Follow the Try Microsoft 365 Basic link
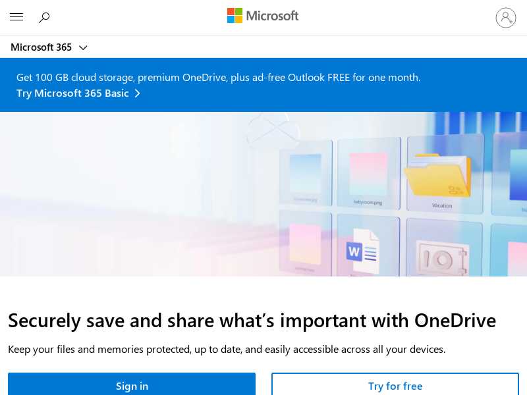 pyautogui.click(x=72, y=93)
